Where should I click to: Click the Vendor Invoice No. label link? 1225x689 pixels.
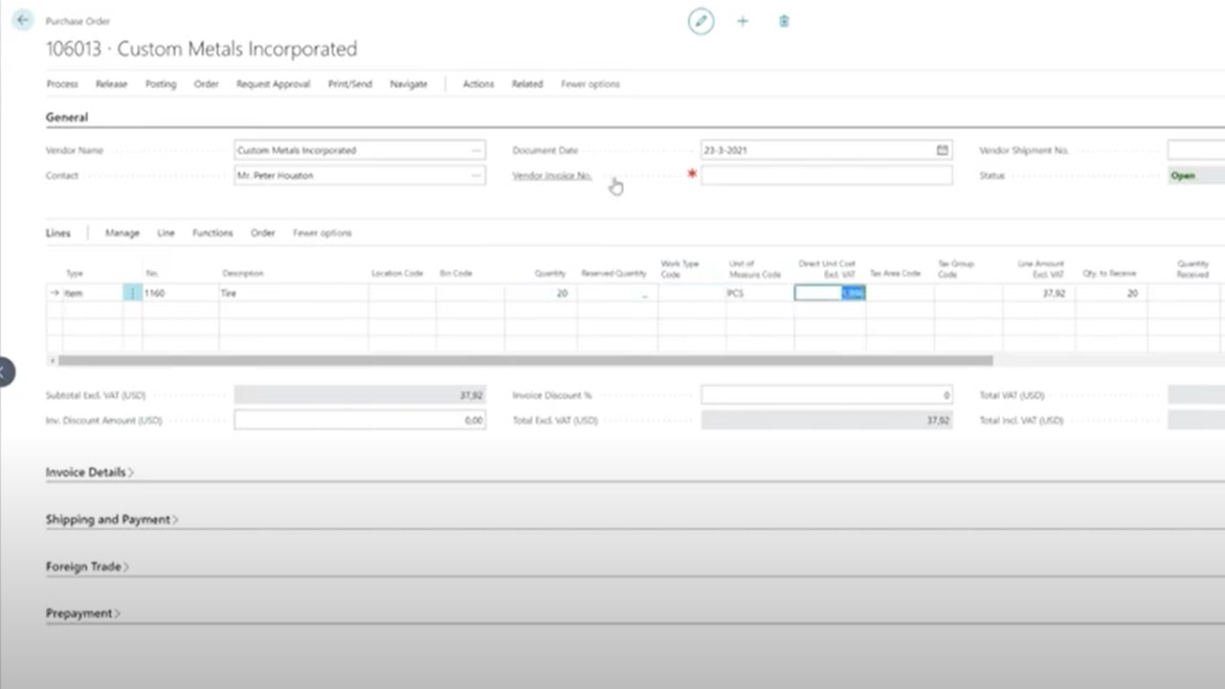point(552,175)
